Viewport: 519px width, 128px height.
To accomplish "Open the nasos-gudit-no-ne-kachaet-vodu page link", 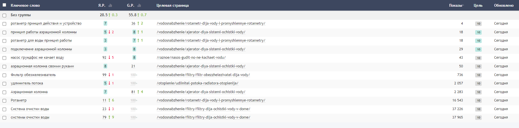I will [191, 58].
